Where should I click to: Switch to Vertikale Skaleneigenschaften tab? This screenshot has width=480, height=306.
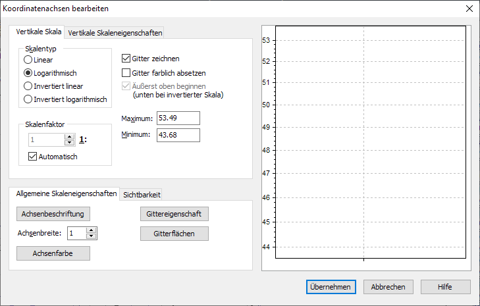pos(115,32)
